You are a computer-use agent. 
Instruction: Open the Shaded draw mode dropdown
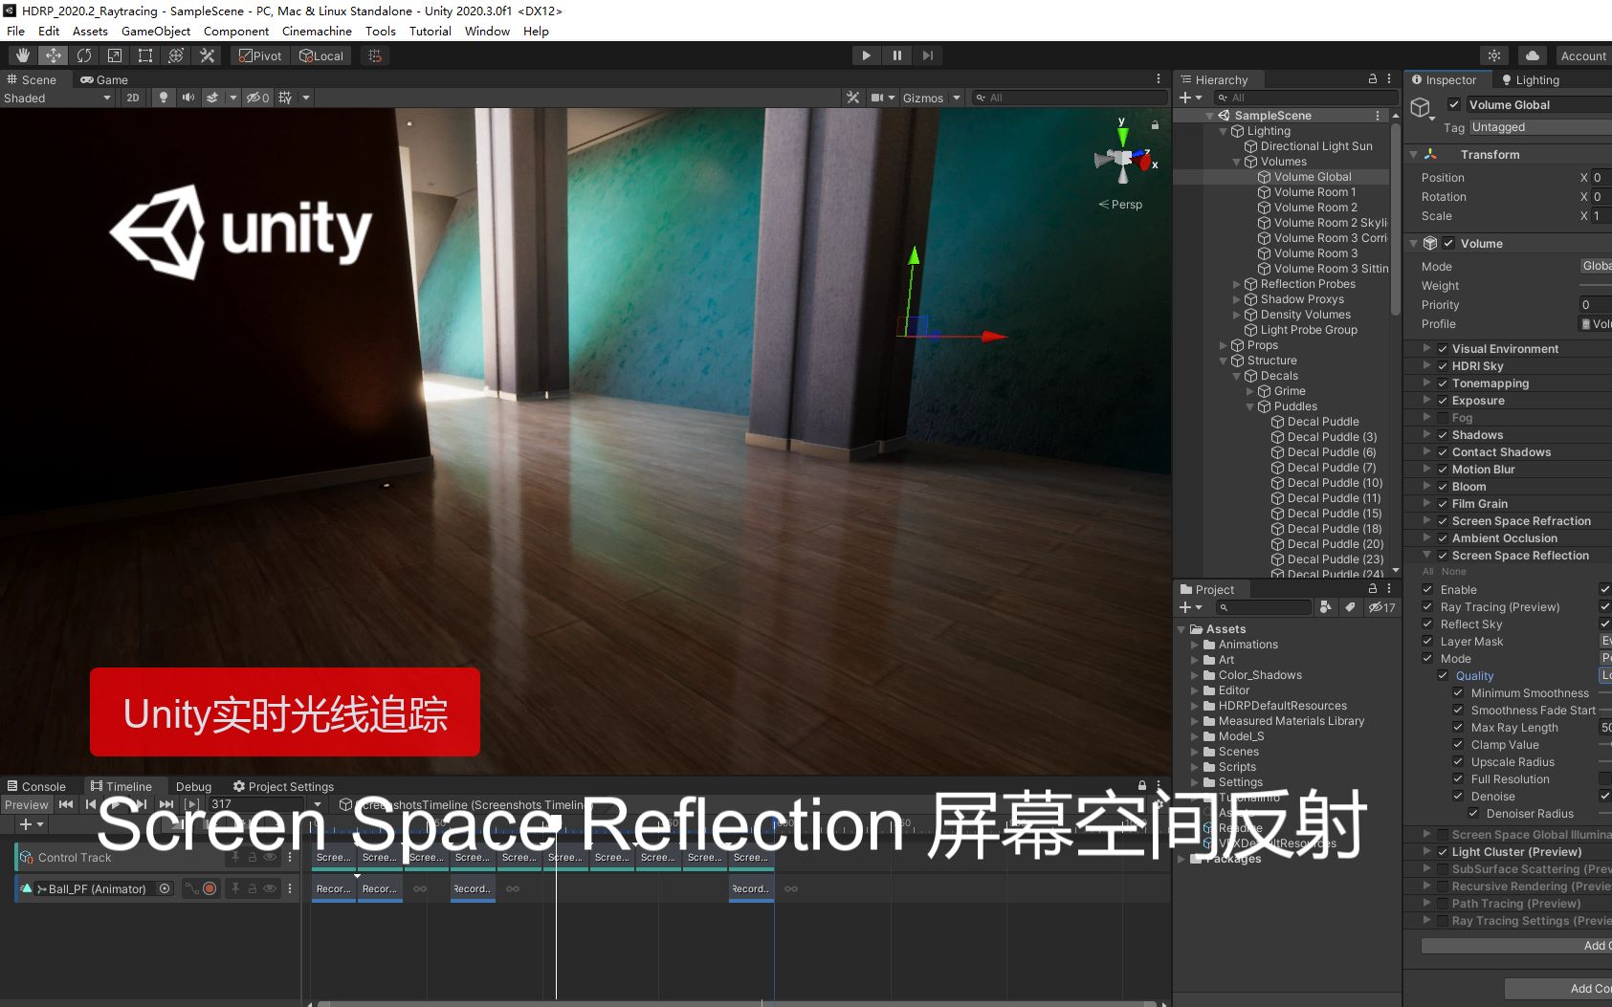tap(57, 98)
